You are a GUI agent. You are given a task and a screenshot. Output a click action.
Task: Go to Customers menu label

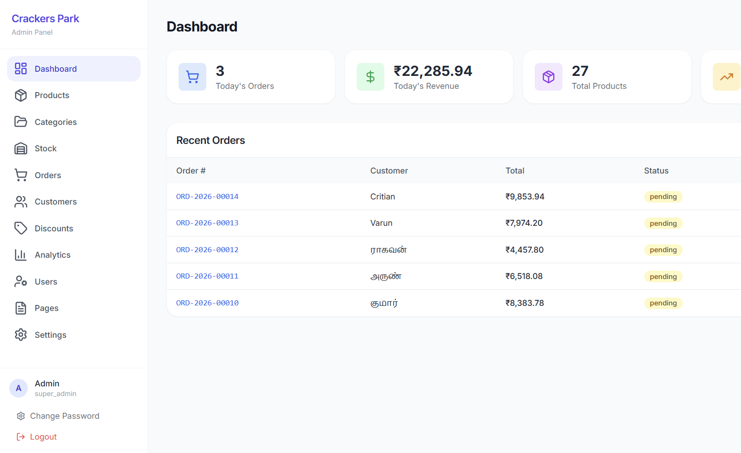pos(56,202)
